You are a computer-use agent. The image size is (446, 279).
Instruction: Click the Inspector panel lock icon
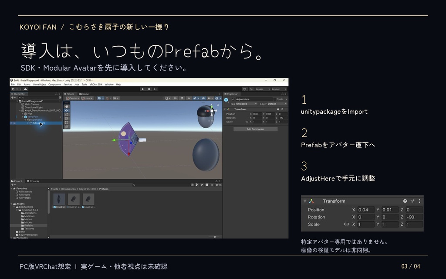(x=282, y=94)
